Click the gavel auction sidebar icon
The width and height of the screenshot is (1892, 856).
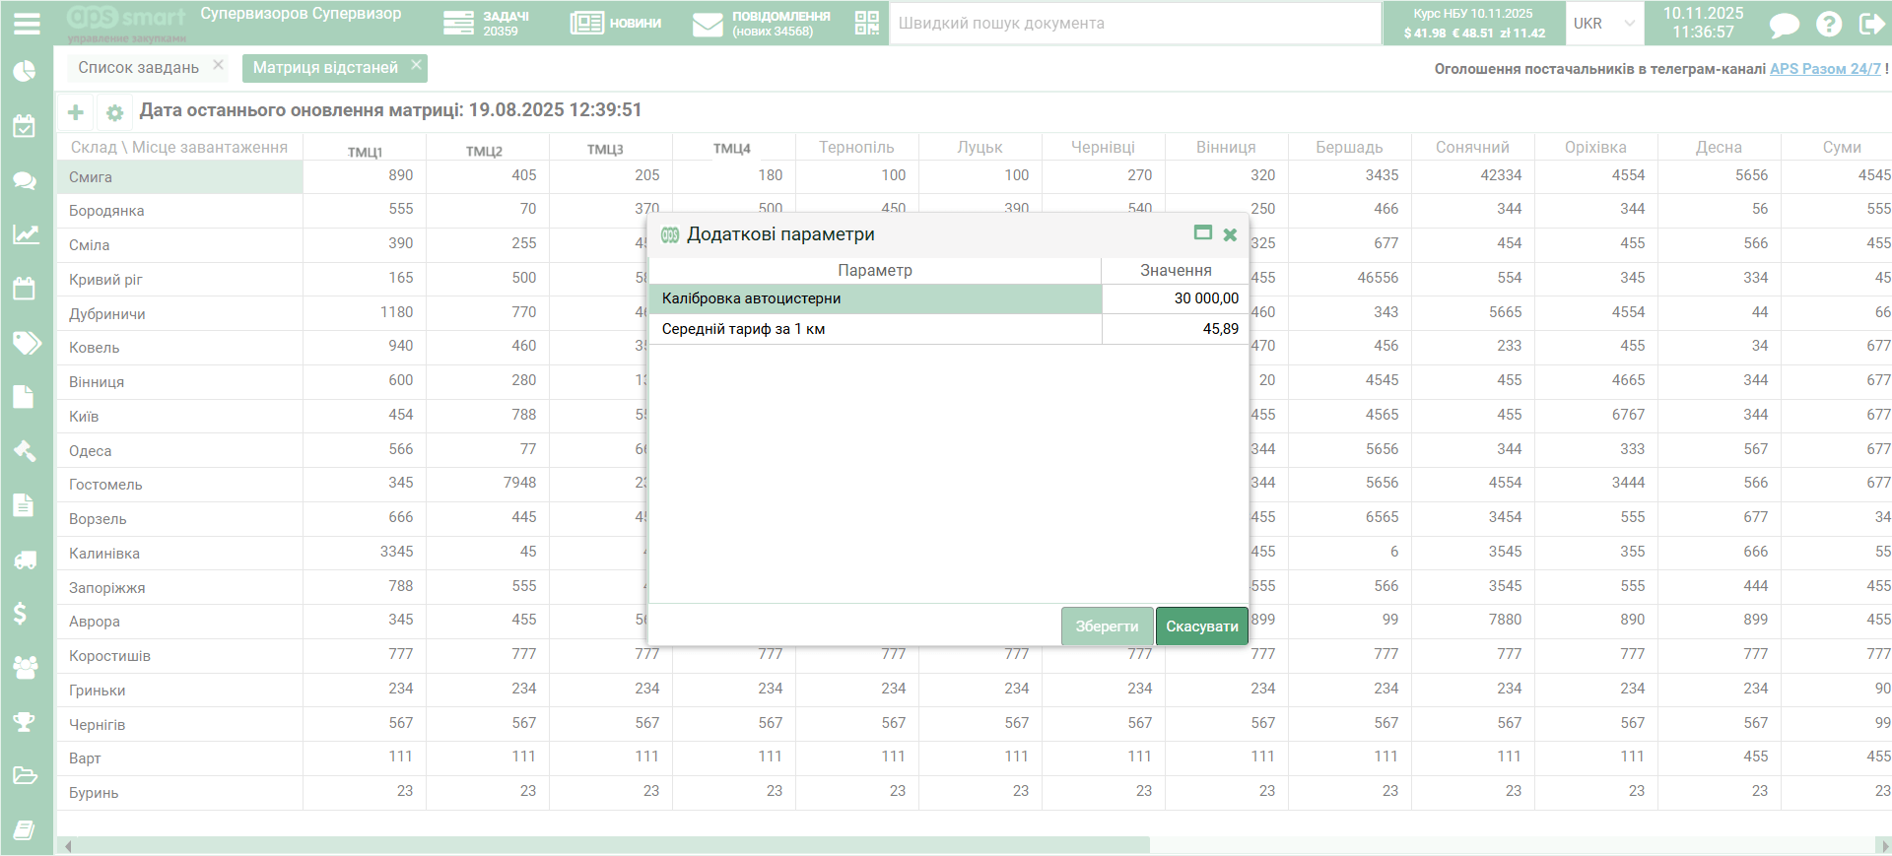[25, 451]
